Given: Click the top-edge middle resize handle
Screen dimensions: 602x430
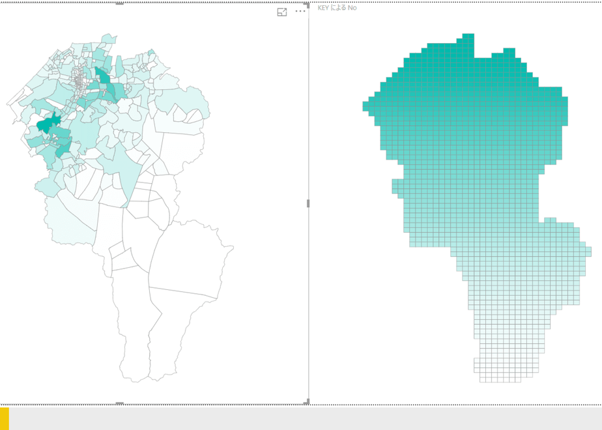Looking at the screenshot, I should tap(119, 3).
